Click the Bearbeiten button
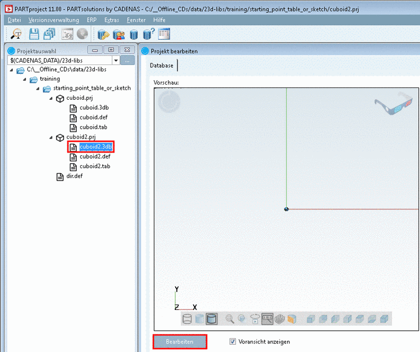Viewport: 420px width, 352px height. 180,341
